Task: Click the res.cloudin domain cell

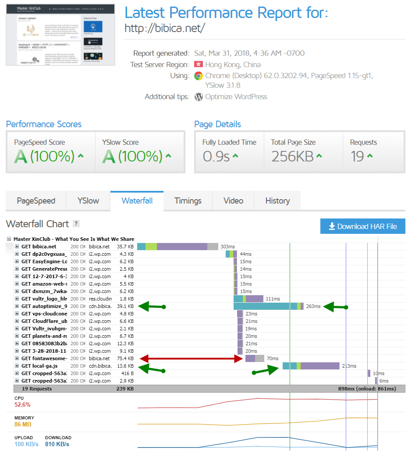Action: [x=100, y=299]
